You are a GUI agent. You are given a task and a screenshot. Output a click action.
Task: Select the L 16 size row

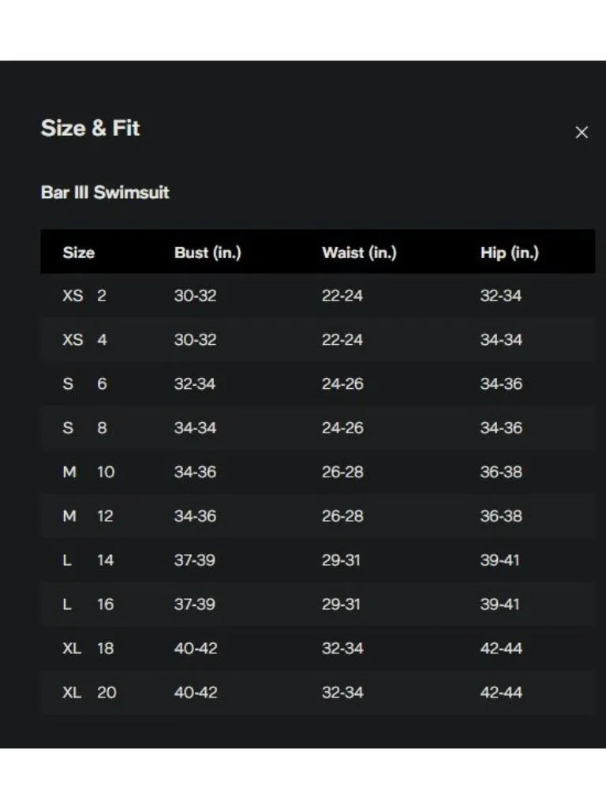tap(317, 604)
